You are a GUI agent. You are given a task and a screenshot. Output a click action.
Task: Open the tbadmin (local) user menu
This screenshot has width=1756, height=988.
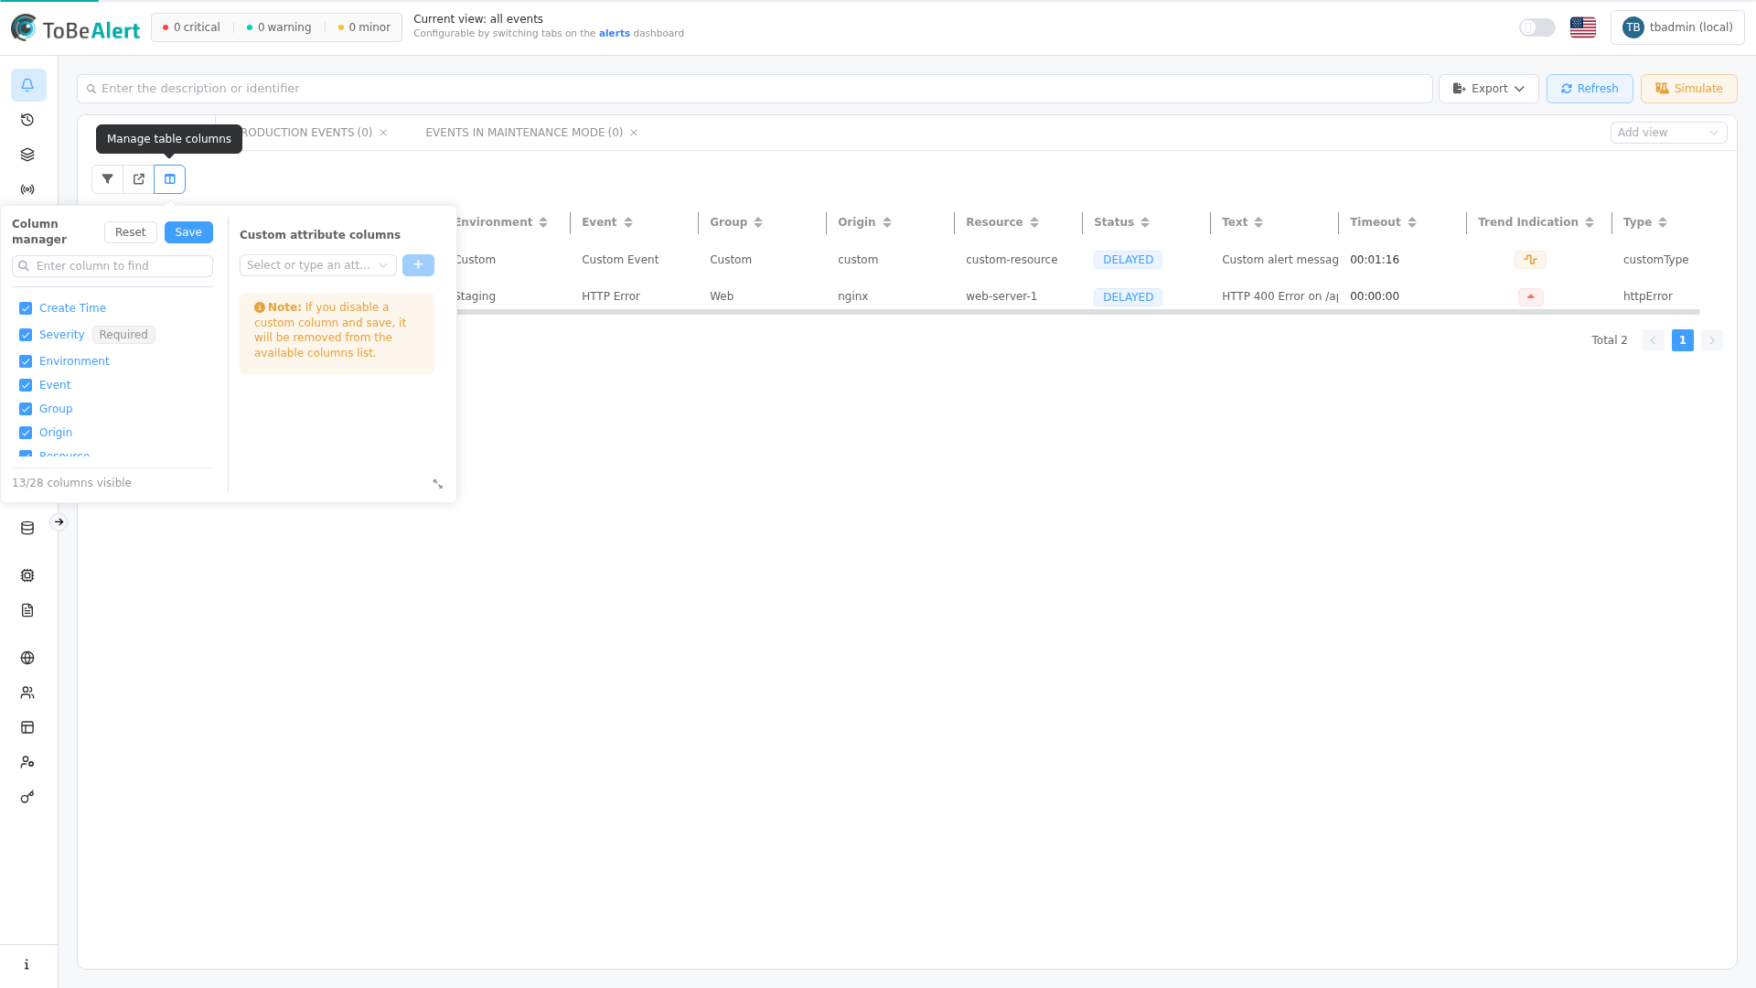pyautogui.click(x=1677, y=27)
